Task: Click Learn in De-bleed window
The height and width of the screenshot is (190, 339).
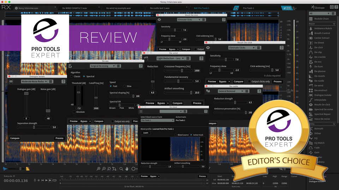Action: point(146,133)
